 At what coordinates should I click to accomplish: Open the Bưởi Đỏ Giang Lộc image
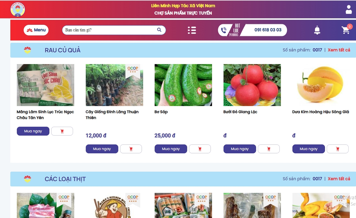tap(252, 85)
